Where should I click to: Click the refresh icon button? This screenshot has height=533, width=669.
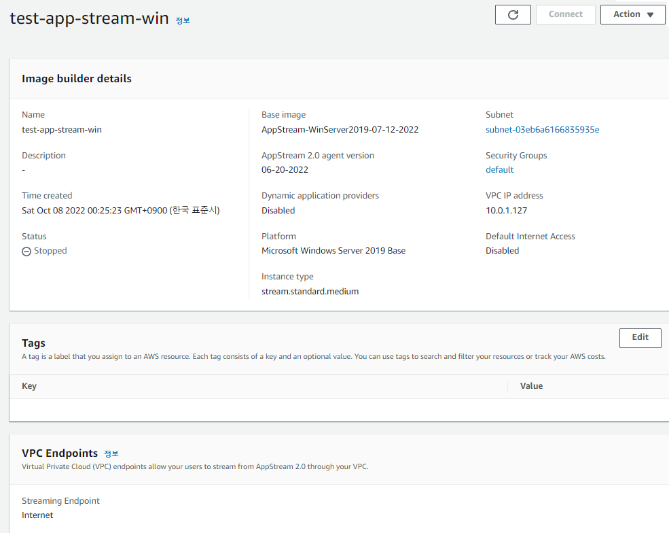[513, 14]
